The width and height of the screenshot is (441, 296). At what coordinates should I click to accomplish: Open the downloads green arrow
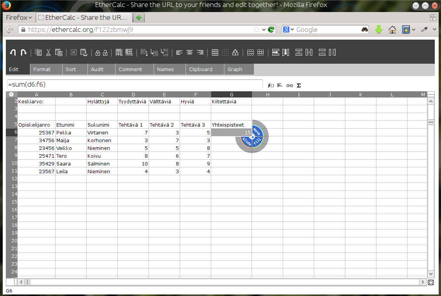pos(379,30)
